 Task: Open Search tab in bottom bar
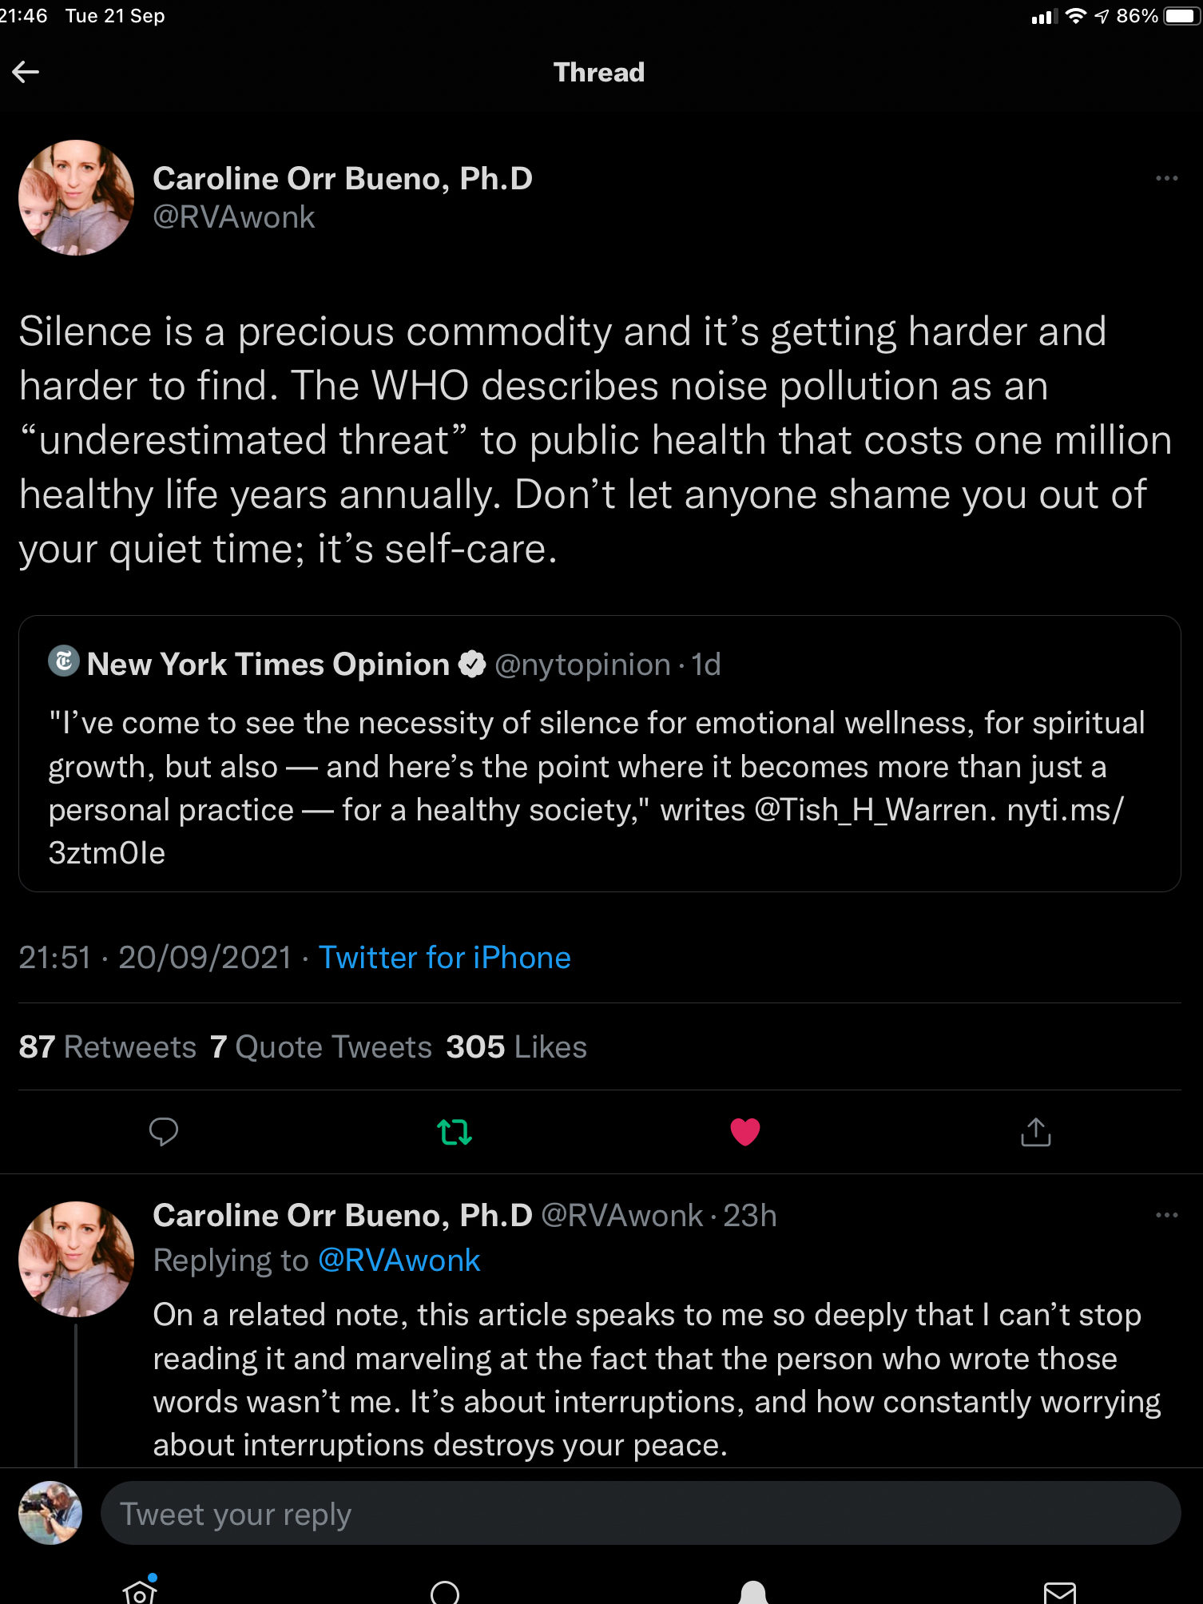[445, 1593]
